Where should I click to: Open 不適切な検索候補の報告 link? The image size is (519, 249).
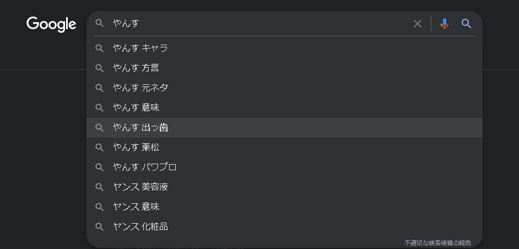437,243
